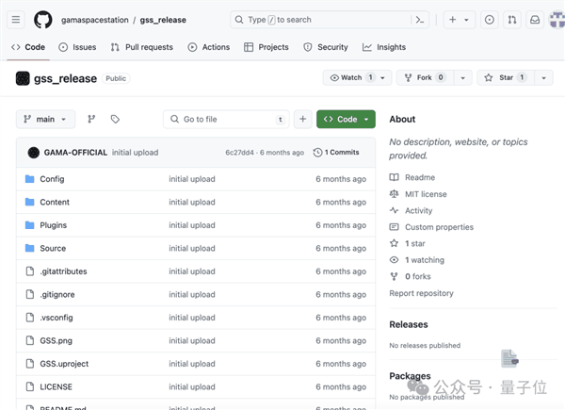Open the create new plus dropdown

tap(459, 20)
